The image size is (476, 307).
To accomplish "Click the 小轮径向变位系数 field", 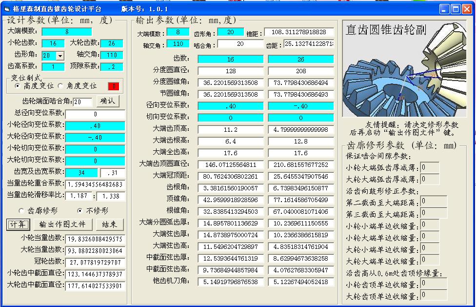I will (95, 126).
